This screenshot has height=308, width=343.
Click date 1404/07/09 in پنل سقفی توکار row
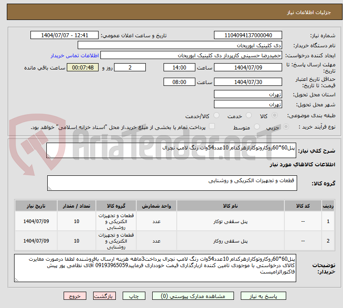coord(36,221)
